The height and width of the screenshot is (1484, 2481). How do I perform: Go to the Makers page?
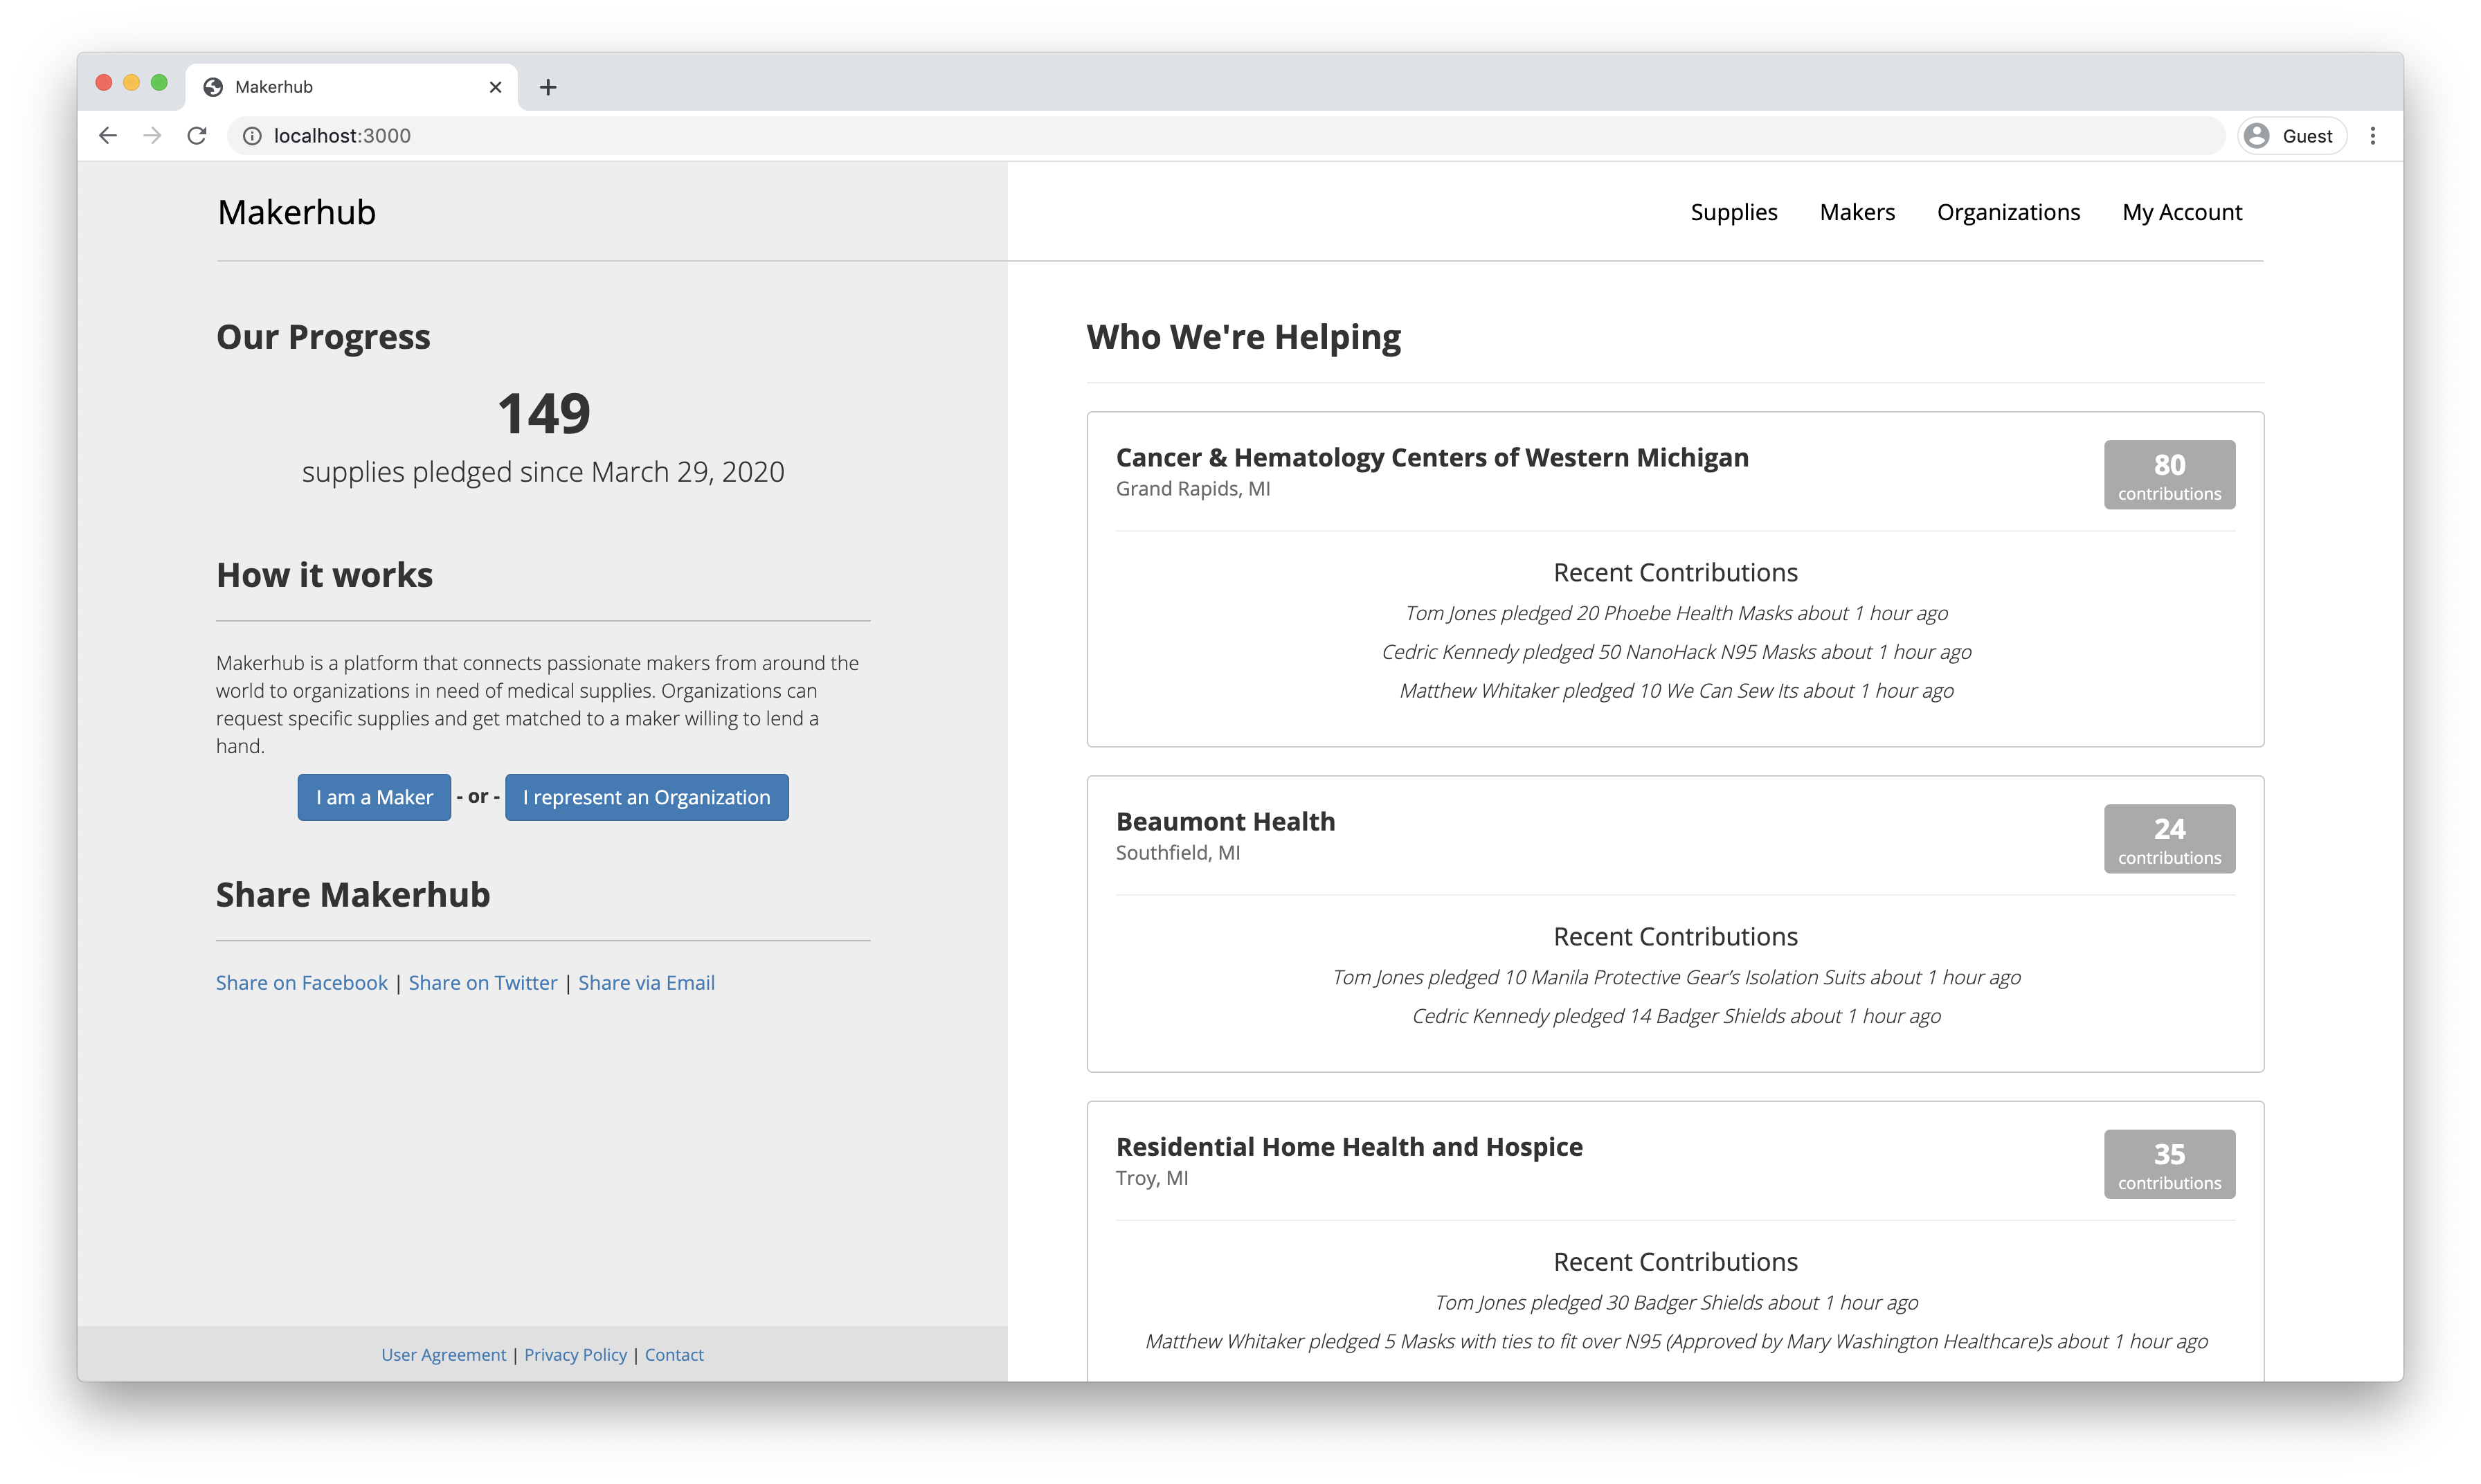point(1856,212)
